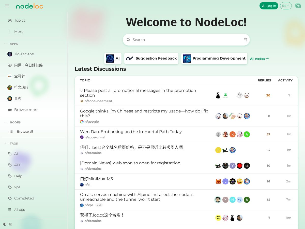Image resolution: width=305 pixels, height=229 pixels.
Task: Open n/apps-on-nl category link
Action: click(x=92, y=137)
